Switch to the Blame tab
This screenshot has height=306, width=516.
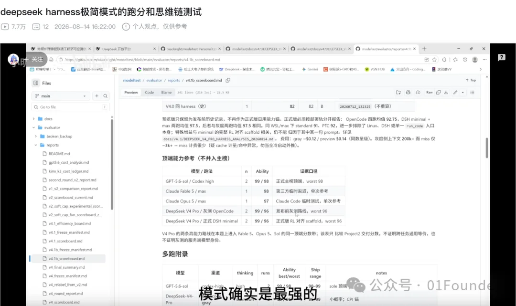[x=166, y=92]
